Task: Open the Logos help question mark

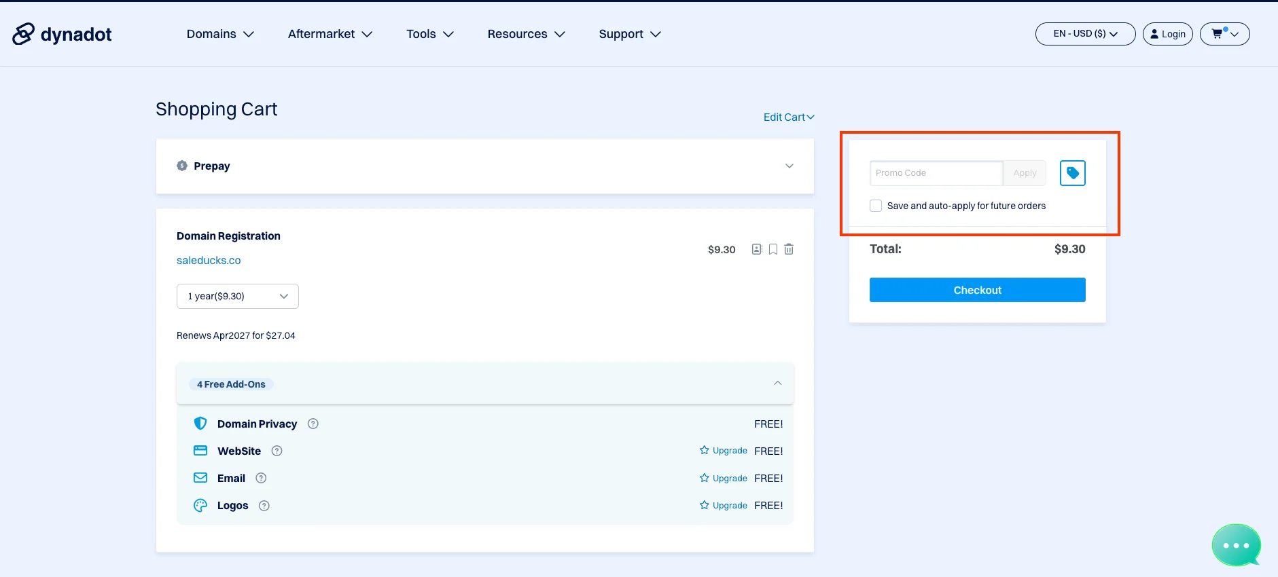Action: tap(264, 506)
